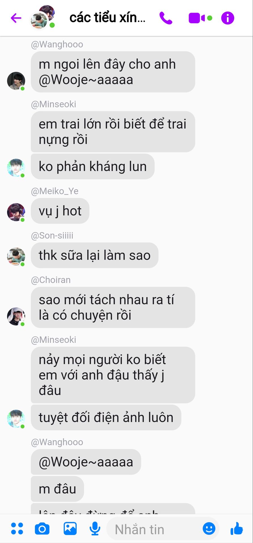The image size is (253, 543).
Task: Select the message 'vụ j hot'
Action: (x=60, y=211)
